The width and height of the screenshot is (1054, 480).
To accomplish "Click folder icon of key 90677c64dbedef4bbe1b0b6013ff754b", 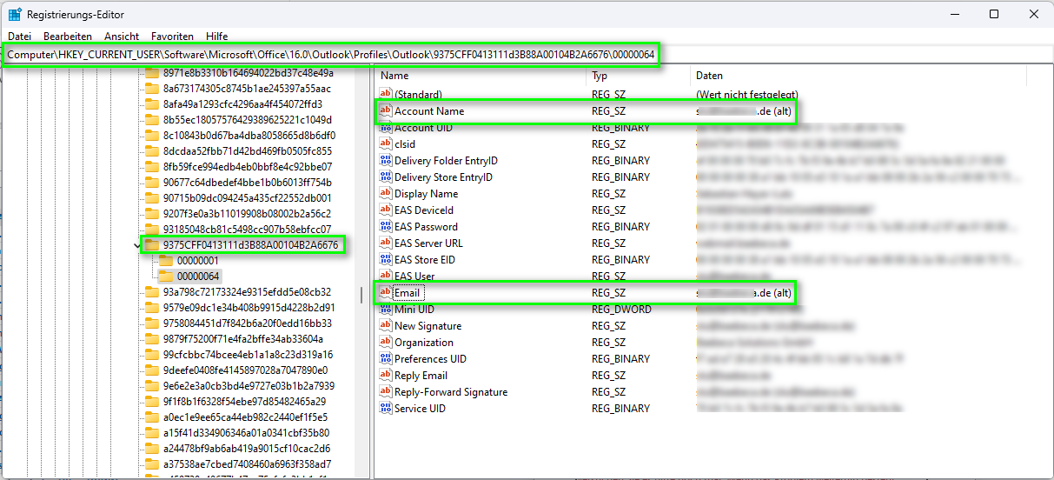I will click(152, 183).
